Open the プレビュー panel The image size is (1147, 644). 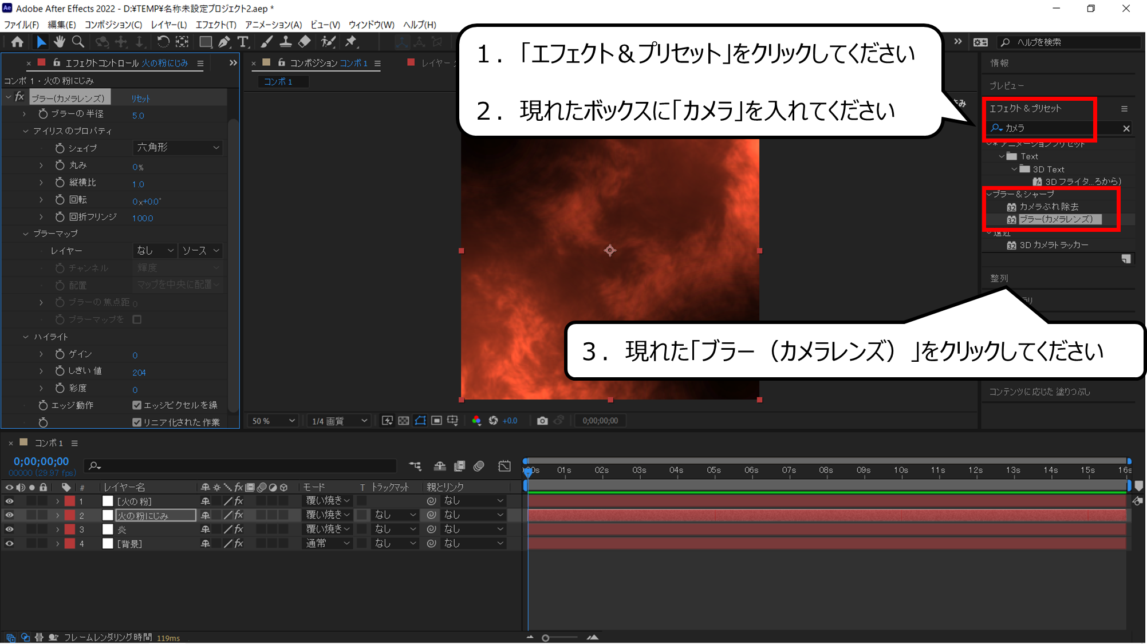pos(1007,86)
